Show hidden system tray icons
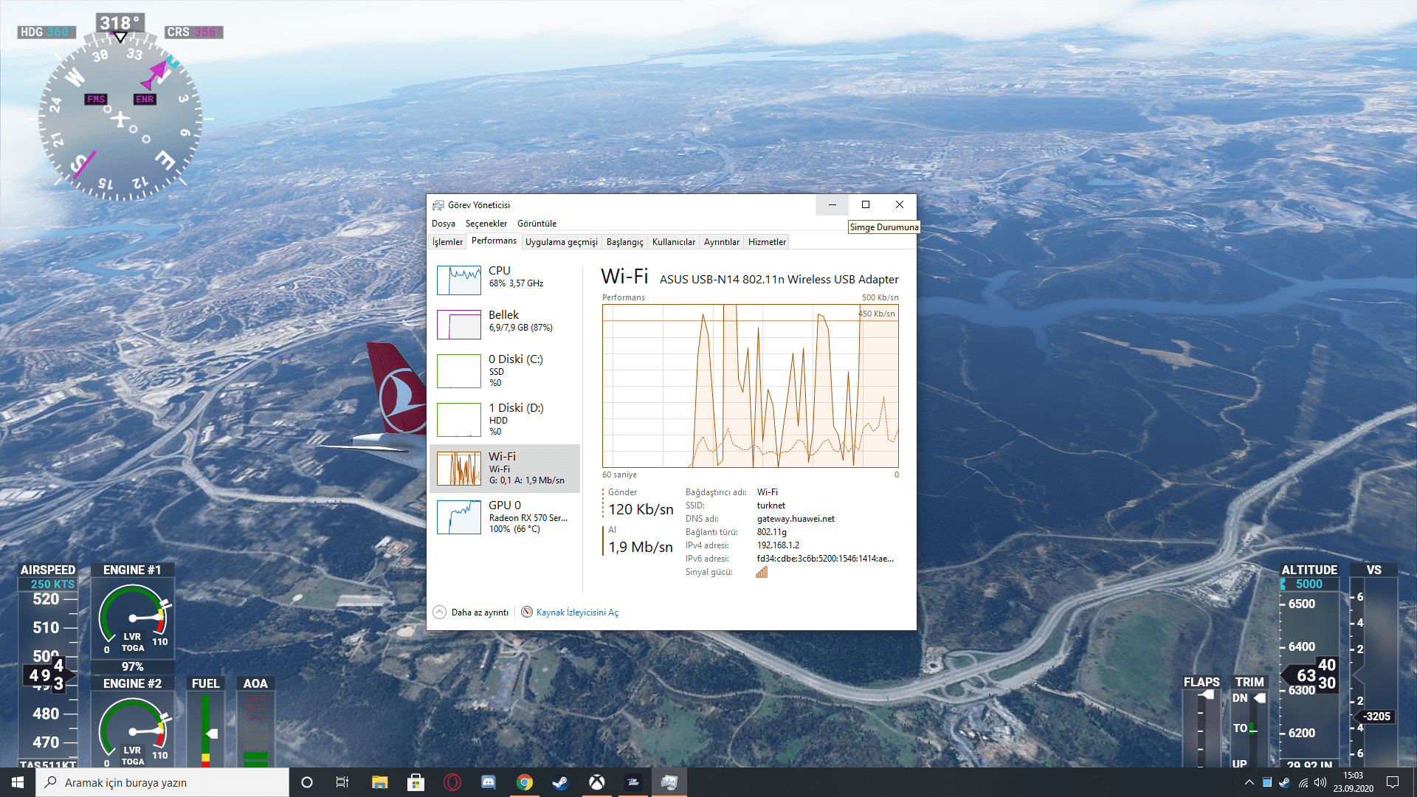Screen dimensions: 1417x797 [x=1249, y=782]
